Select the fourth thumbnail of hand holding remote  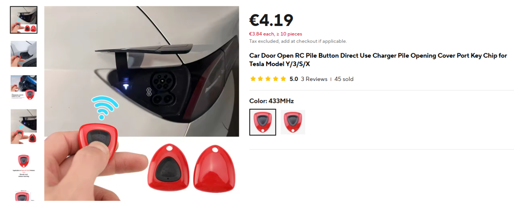[x=24, y=126]
